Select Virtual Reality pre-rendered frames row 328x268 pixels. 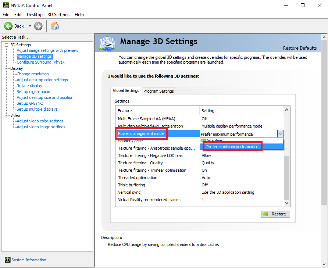click(200, 200)
